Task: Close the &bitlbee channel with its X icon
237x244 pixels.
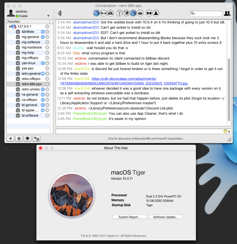Action: tap(47, 32)
